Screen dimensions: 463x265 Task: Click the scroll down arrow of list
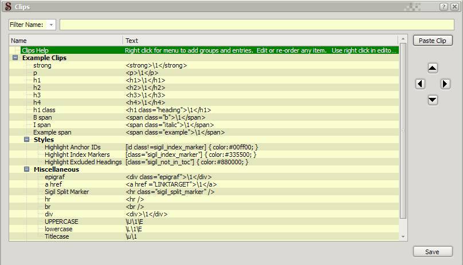[403, 237]
